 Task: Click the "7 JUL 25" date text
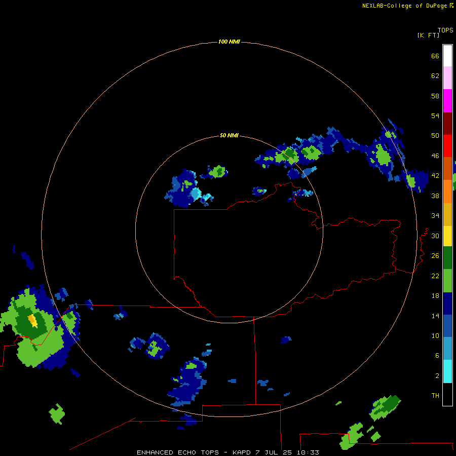pos(274,452)
